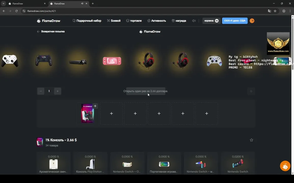Viewport: 294px width, 183px height.
Task: Open the browser profile icon
Action: tap(284, 11)
